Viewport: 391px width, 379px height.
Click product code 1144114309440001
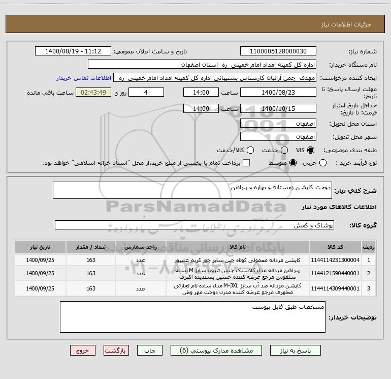point(335,288)
